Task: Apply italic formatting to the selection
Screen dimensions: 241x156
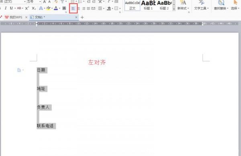Action: click(6, 8)
